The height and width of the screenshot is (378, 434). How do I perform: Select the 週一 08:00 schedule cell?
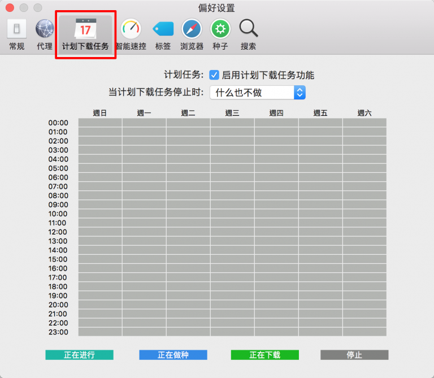[144, 195]
